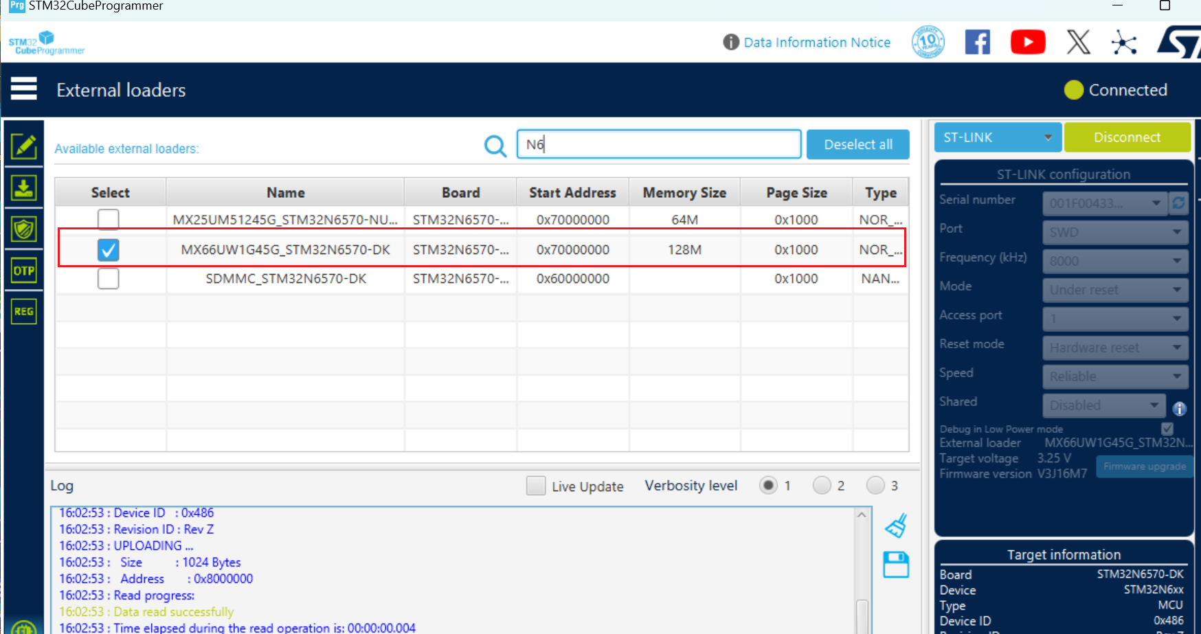Open the Shared Disabled dropdown
The height and width of the screenshot is (634, 1201).
pyautogui.click(x=1104, y=405)
